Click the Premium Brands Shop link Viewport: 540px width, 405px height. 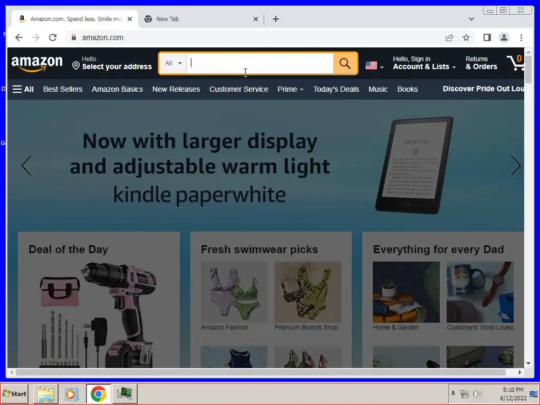pyautogui.click(x=306, y=327)
